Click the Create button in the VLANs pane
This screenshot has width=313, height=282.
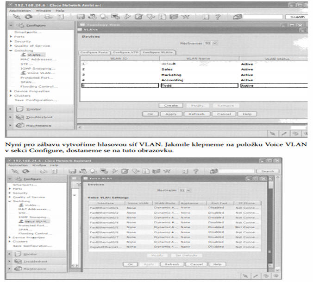tap(171, 105)
